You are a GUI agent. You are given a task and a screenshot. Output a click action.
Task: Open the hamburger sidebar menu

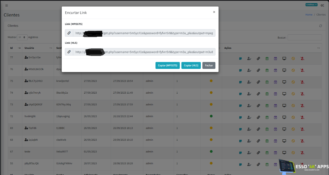[7, 5]
